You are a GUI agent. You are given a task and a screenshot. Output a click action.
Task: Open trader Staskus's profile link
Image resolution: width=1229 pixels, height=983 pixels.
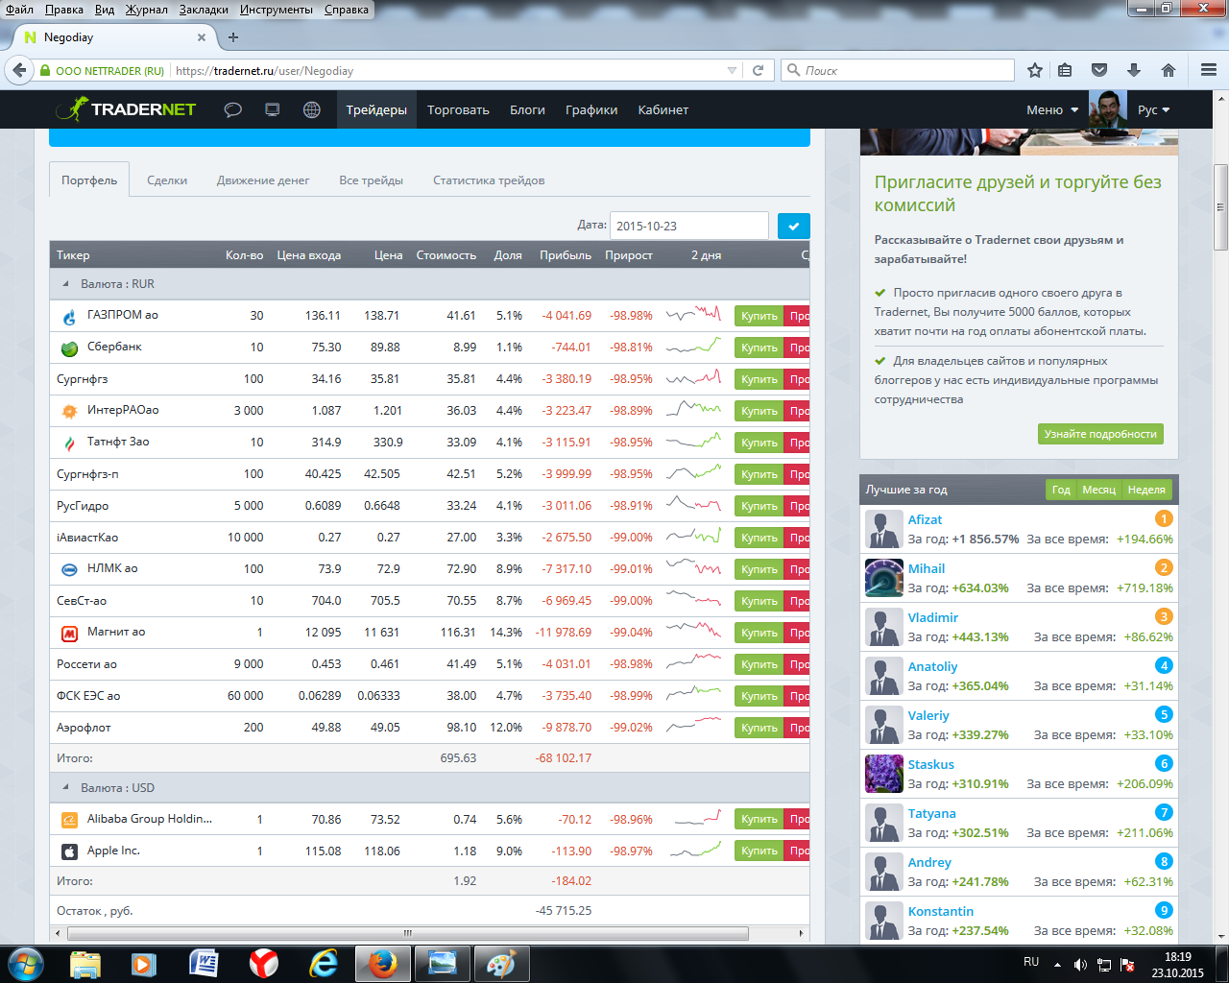click(931, 764)
